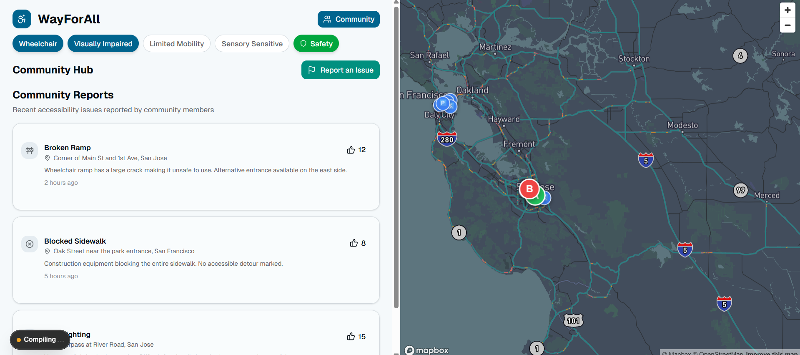This screenshot has width=800, height=355.
Task: Click the Mapbox logo
Action: pos(427,350)
